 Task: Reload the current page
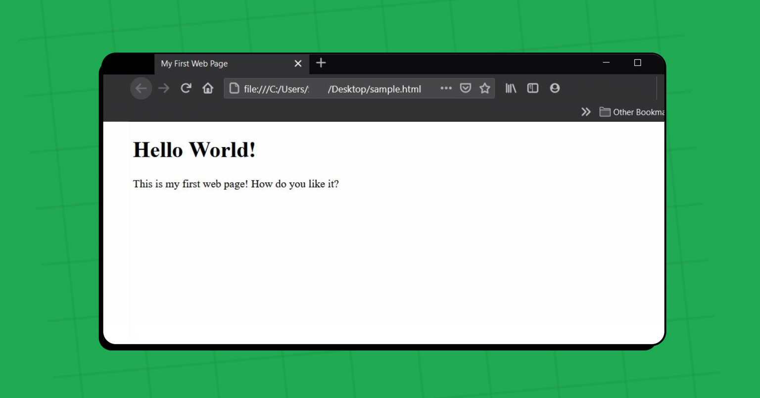[186, 88]
